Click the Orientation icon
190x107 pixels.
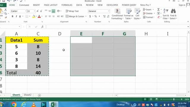(58, 11)
